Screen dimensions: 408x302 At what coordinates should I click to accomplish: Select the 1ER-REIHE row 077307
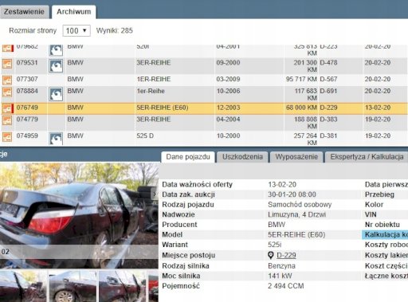tap(204, 80)
